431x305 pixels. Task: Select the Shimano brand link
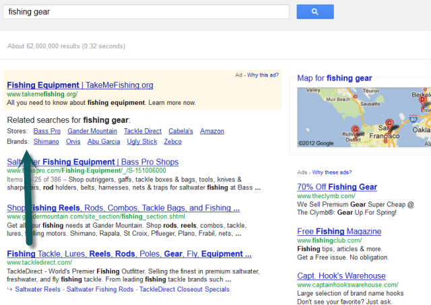pyautogui.click(x=46, y=142)
